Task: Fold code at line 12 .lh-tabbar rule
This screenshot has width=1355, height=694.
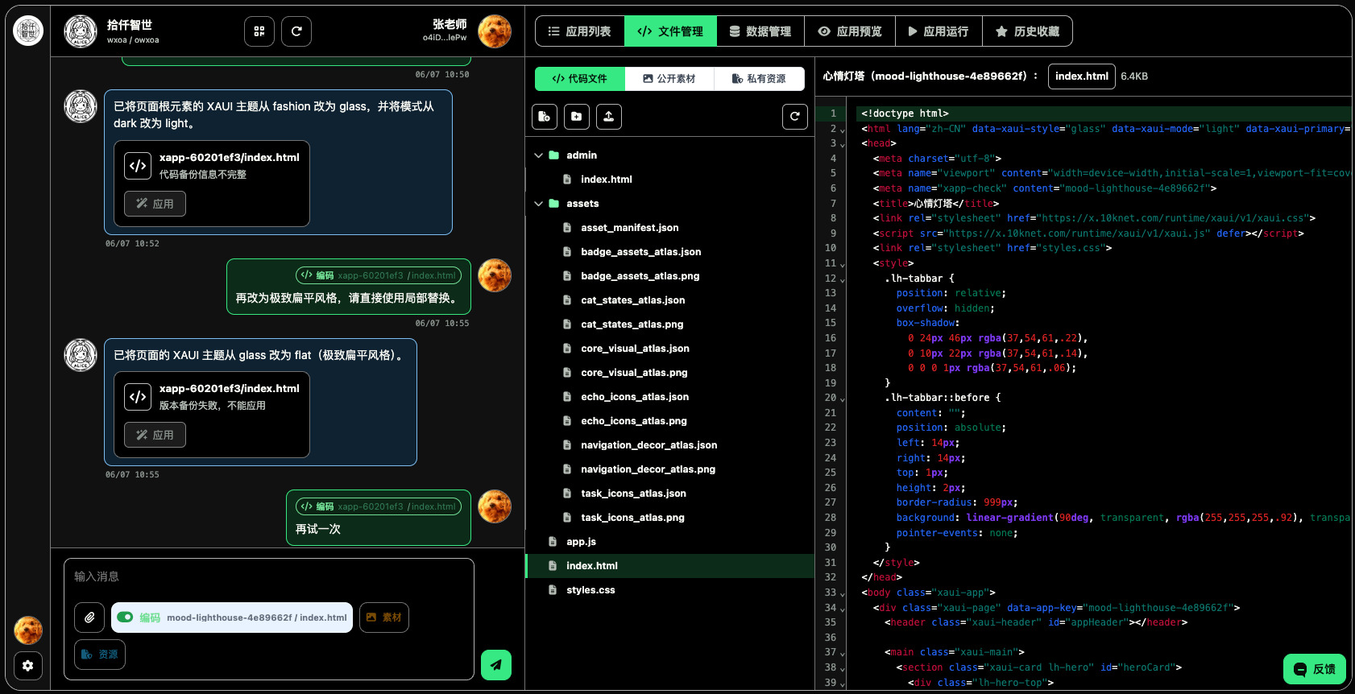Action: [843, 279]
